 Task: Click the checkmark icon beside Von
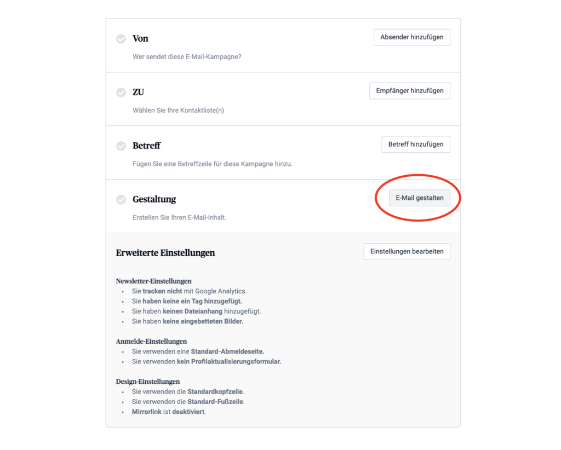point(121,39)
